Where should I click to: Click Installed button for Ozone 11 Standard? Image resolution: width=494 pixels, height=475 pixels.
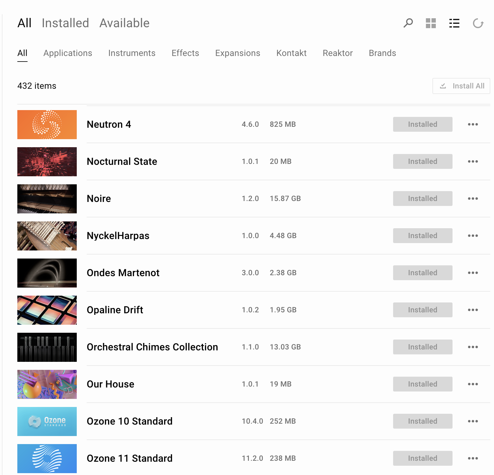pyautogui.click(x=423, y=458)
